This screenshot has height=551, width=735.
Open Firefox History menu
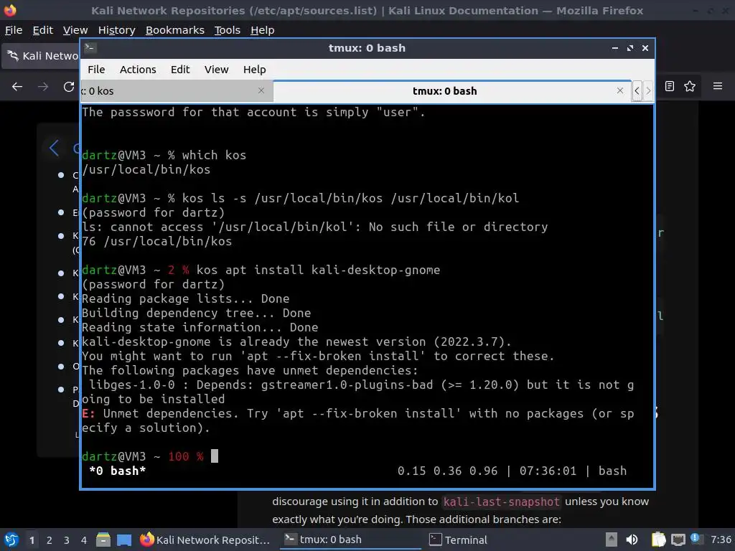pyautogui.click(x=117, y=30)
